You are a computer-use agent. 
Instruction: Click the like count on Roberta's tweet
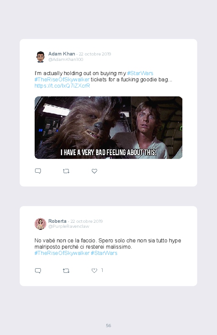pos(102,270)
